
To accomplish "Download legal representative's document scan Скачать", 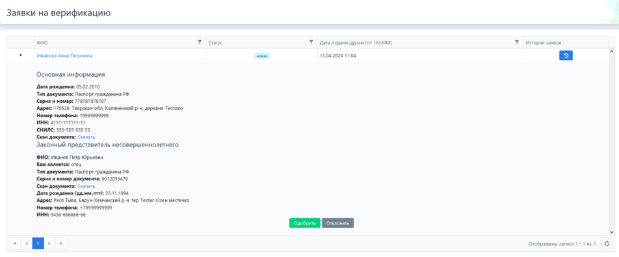I will [86, 186].
